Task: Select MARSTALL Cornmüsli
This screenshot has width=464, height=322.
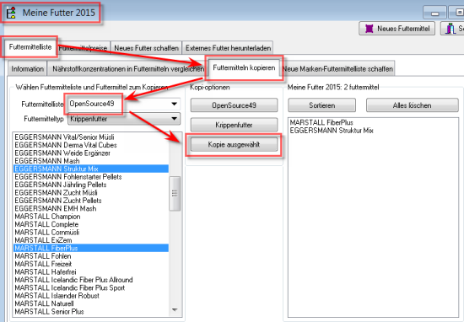Action: [91, 233]
